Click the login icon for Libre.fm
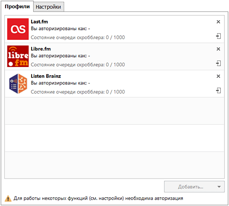Image resolution: width=229 pixels, height=206 pixels. click(218, 63)
